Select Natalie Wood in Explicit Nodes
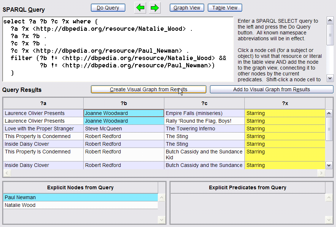This screenshot has width=336, height=227. [80, 205]
